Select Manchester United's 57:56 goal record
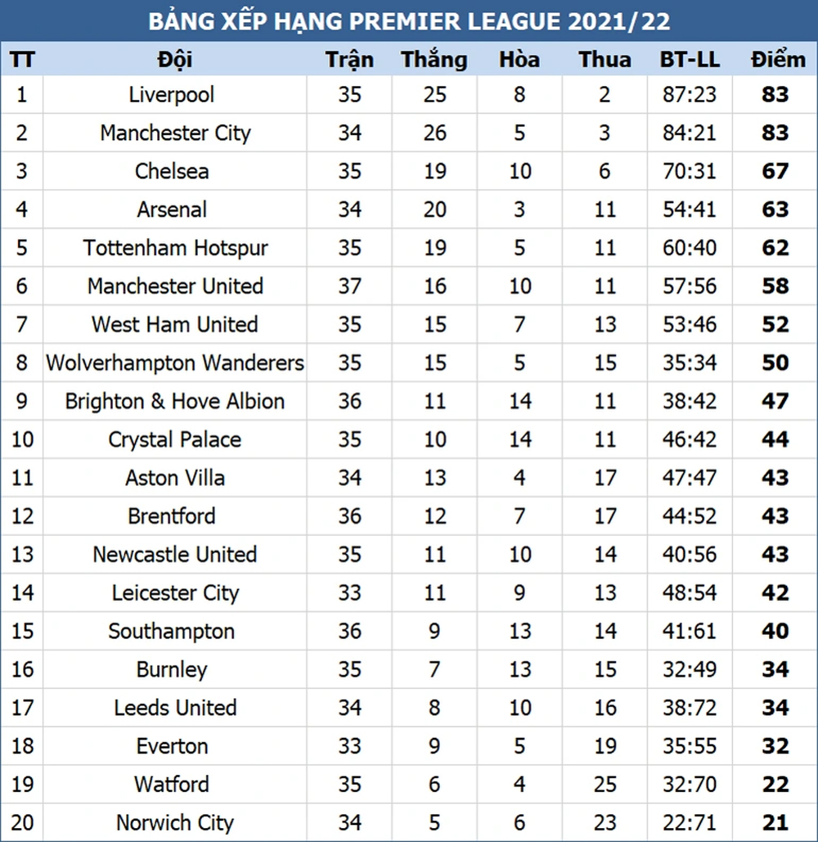This screenshot has width=818, height=842. pos(690,286)
